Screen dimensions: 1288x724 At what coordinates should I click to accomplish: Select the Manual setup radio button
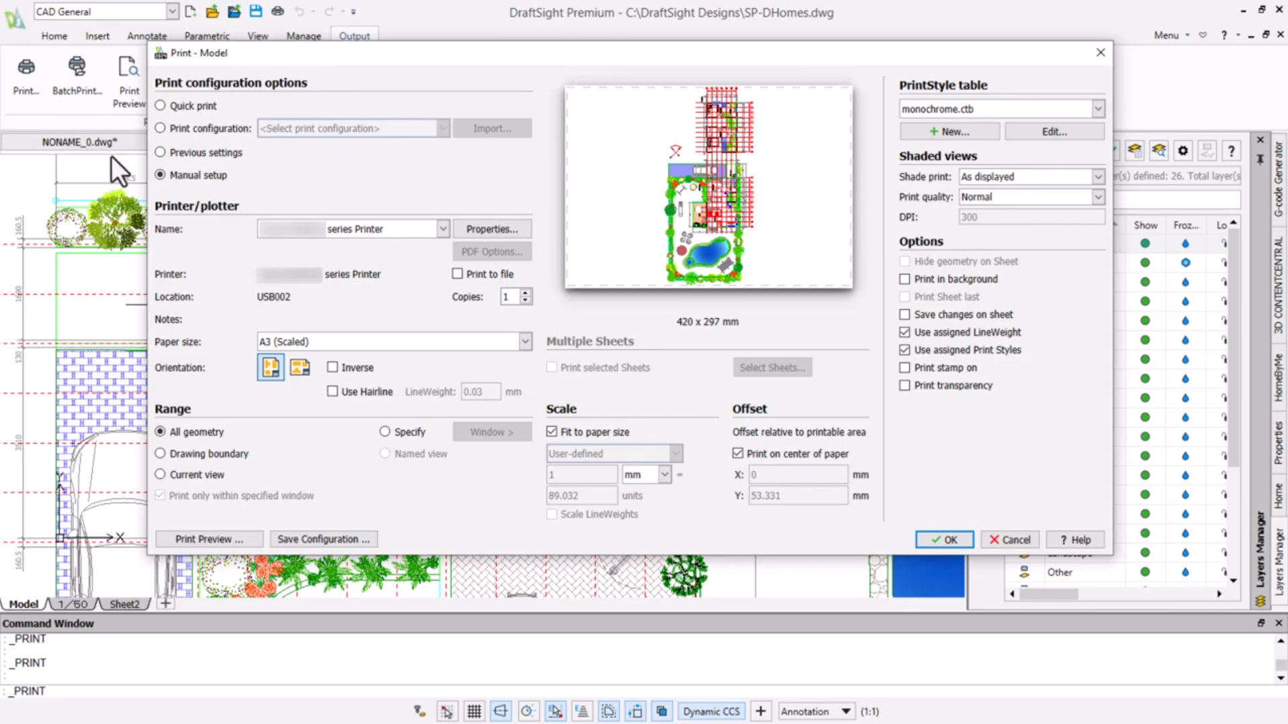pyautogui.click(x=160, y=174)
